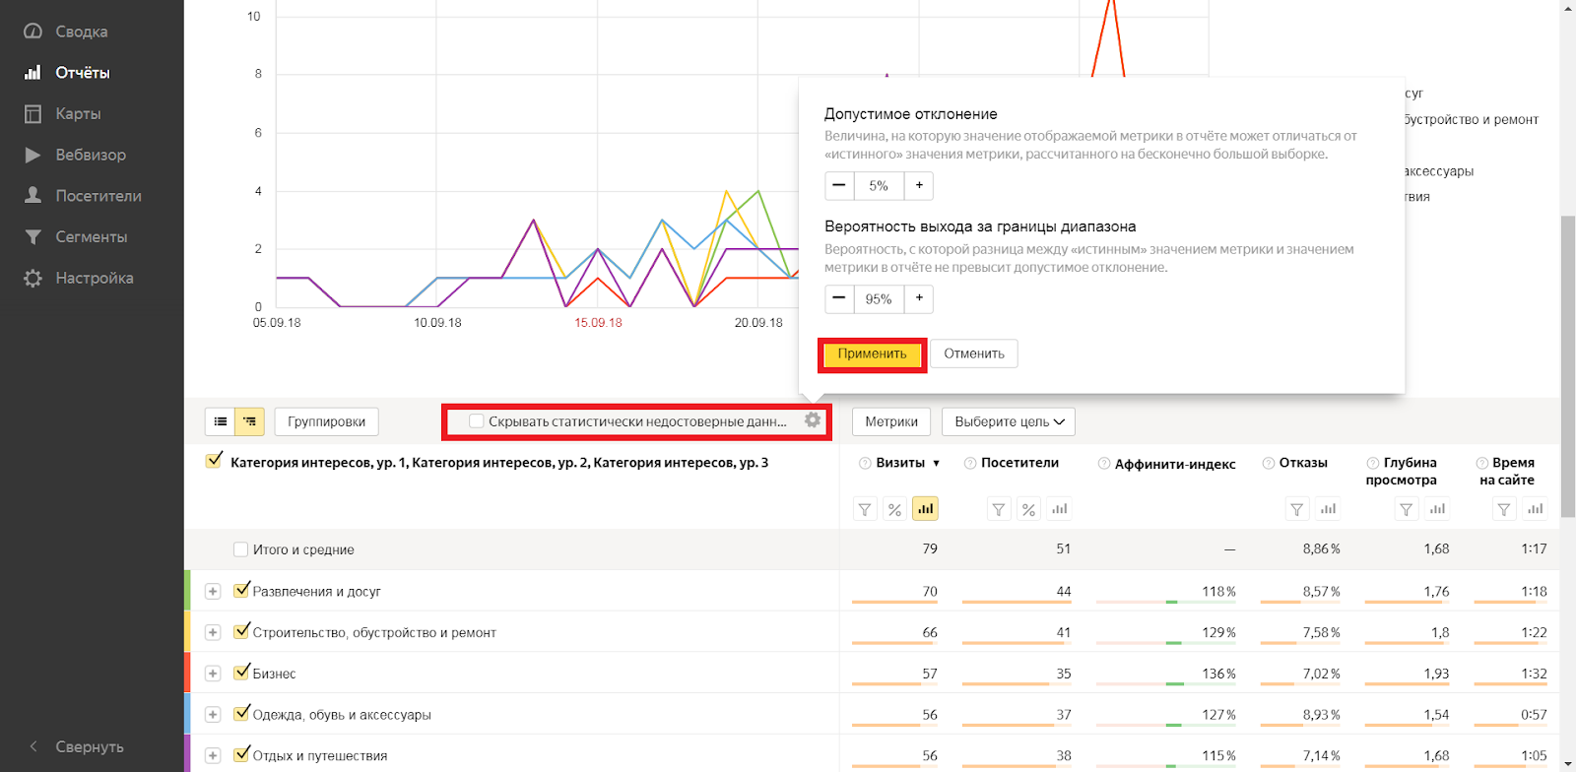Click the Карты map icon

tap(33, 114)
